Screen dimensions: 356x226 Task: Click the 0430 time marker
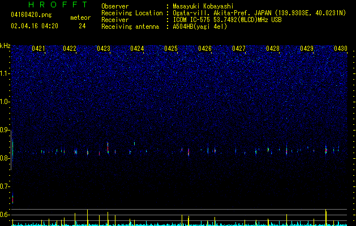[x=341, y=49]
